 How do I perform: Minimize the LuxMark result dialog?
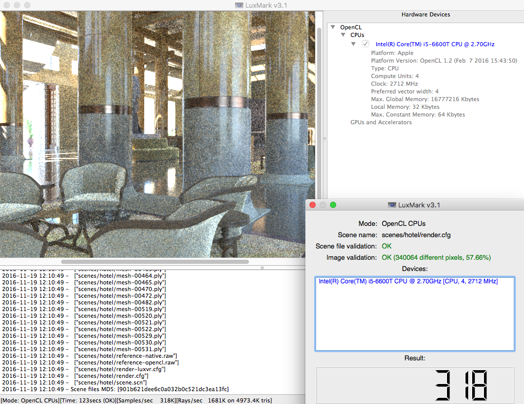tap(323, 205)
